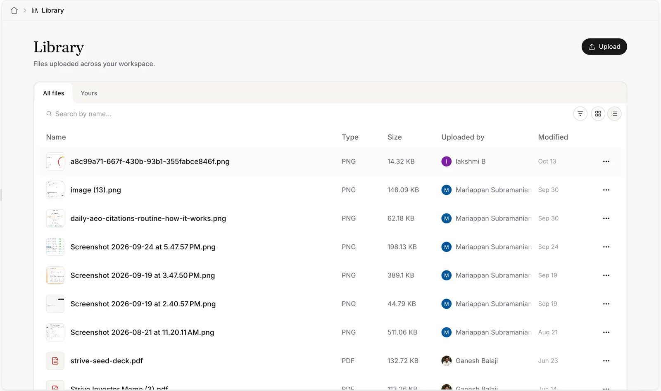Click the Library breadcrumb icon
The image size is (661, 391).
coord(35,10)
